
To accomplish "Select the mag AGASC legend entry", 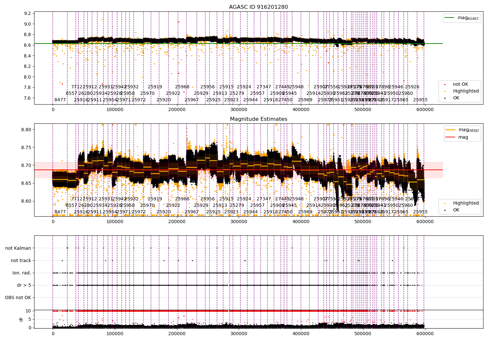I will point(462,18).
